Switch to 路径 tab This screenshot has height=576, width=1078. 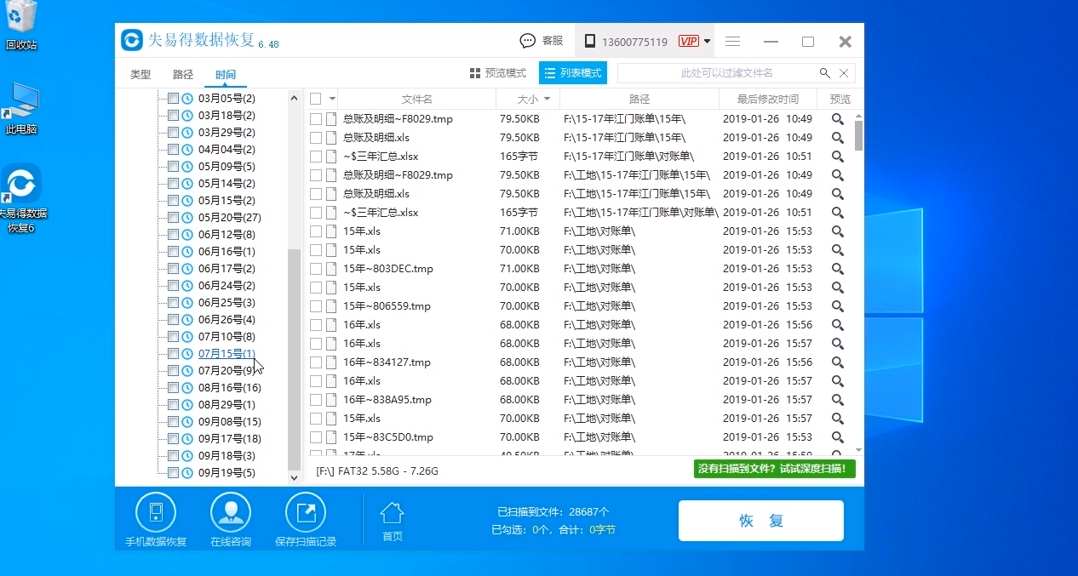pyautogui.click(x=183, y=75)
